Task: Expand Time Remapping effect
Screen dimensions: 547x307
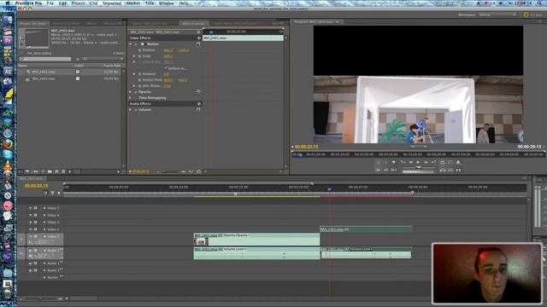Action: [x=131, y=98]
